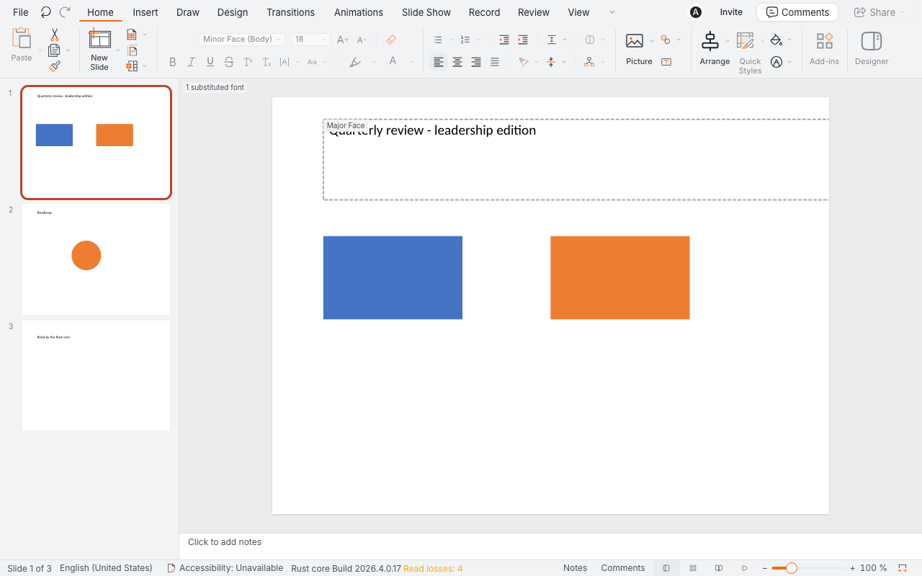Viewport: 922px width, 576px height.
Task: Click the Slide Sorter view icon
Action: click(x=693, y=568)
